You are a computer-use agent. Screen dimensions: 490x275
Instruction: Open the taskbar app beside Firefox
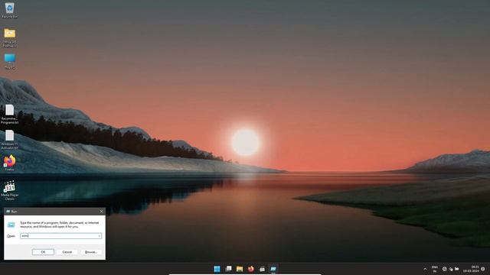[x=262, y=269]
